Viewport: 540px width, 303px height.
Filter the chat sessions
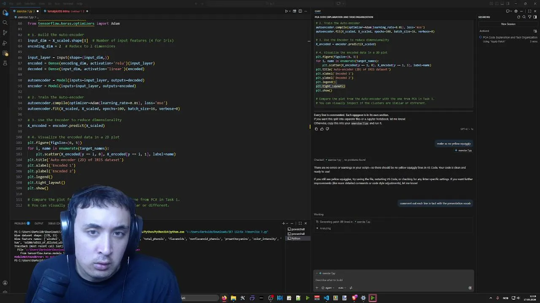[529, 17]
